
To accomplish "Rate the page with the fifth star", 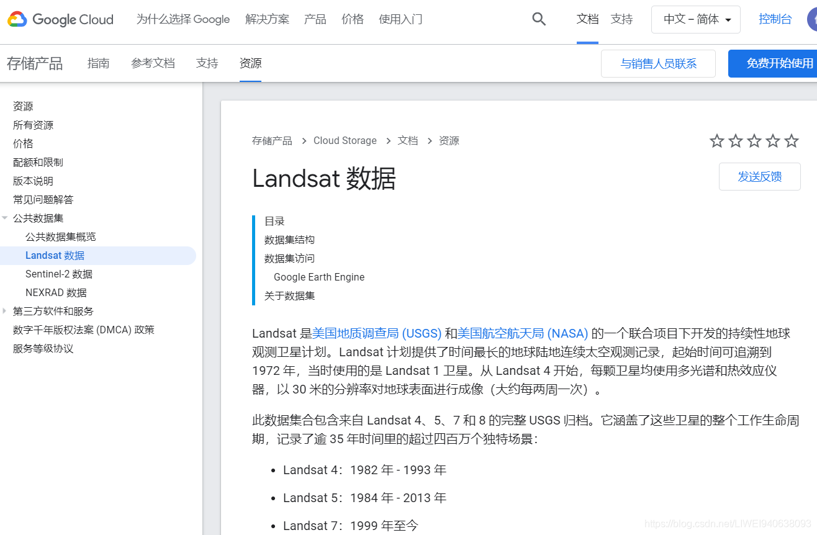I will [x=791, y=141].
